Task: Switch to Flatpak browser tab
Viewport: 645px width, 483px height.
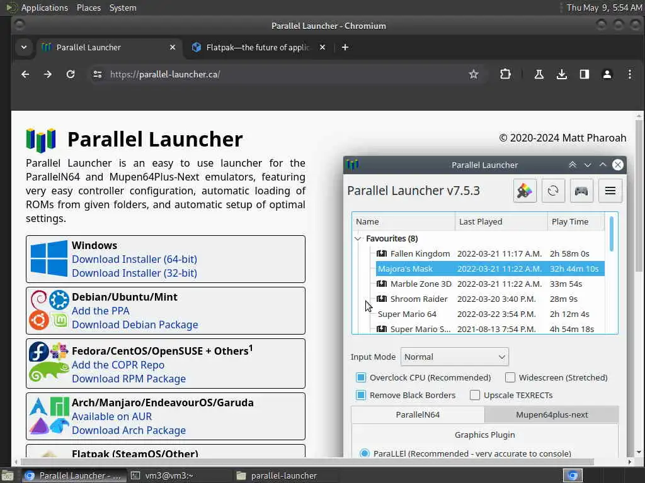Action: tap(258, 47)
